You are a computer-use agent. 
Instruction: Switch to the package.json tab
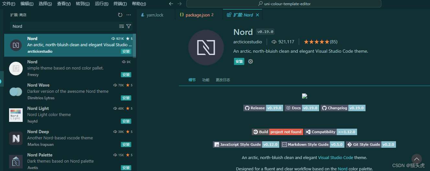[197, 15]
